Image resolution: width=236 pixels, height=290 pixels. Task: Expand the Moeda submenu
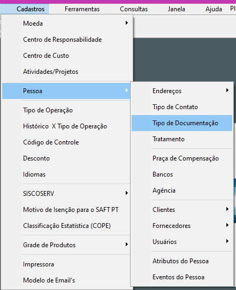pyautogui.click(x=66, y=24)
